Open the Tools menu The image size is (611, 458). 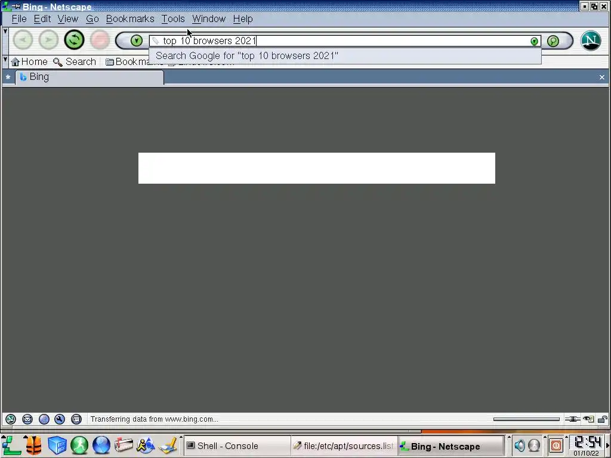173,18
